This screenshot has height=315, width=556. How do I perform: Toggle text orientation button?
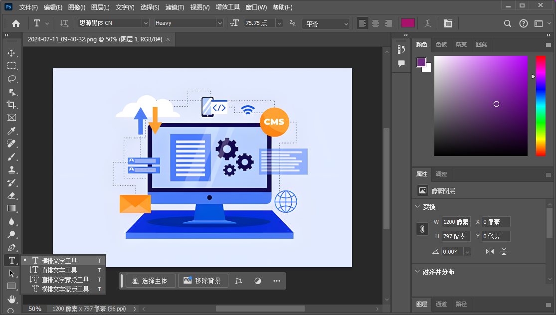64,23
